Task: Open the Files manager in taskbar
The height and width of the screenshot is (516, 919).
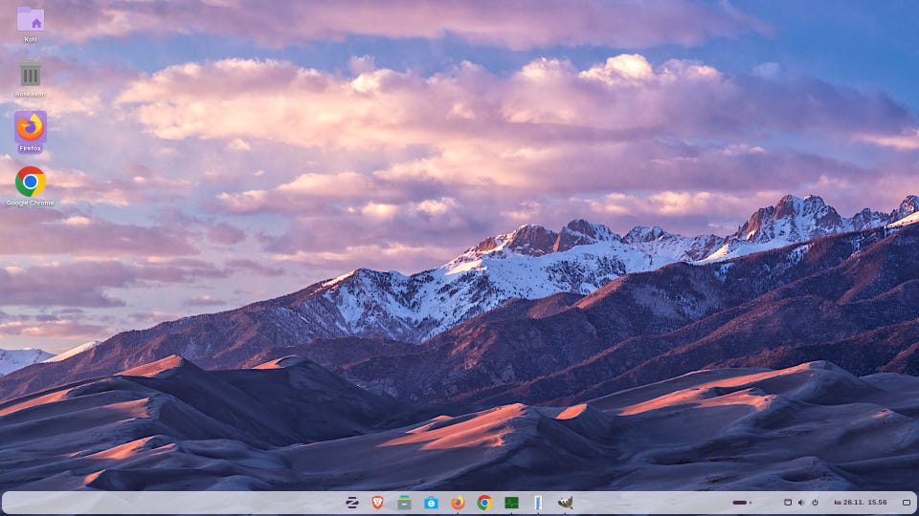Action: [x=404, y=503]
